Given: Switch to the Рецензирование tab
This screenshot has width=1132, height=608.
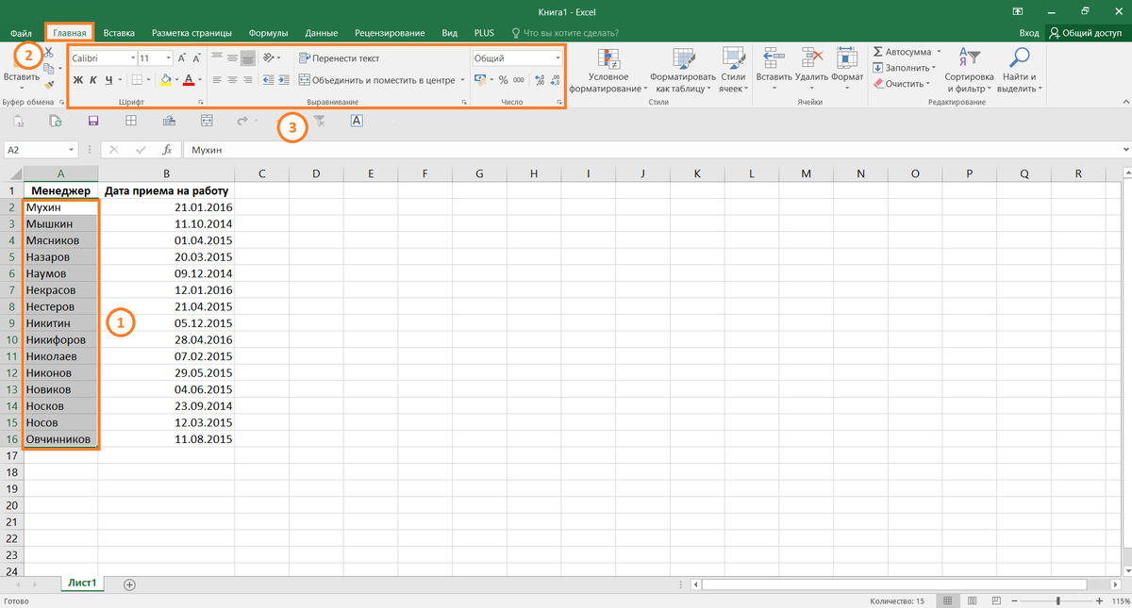Looking at the screenshot, I should tap(391, 33).
